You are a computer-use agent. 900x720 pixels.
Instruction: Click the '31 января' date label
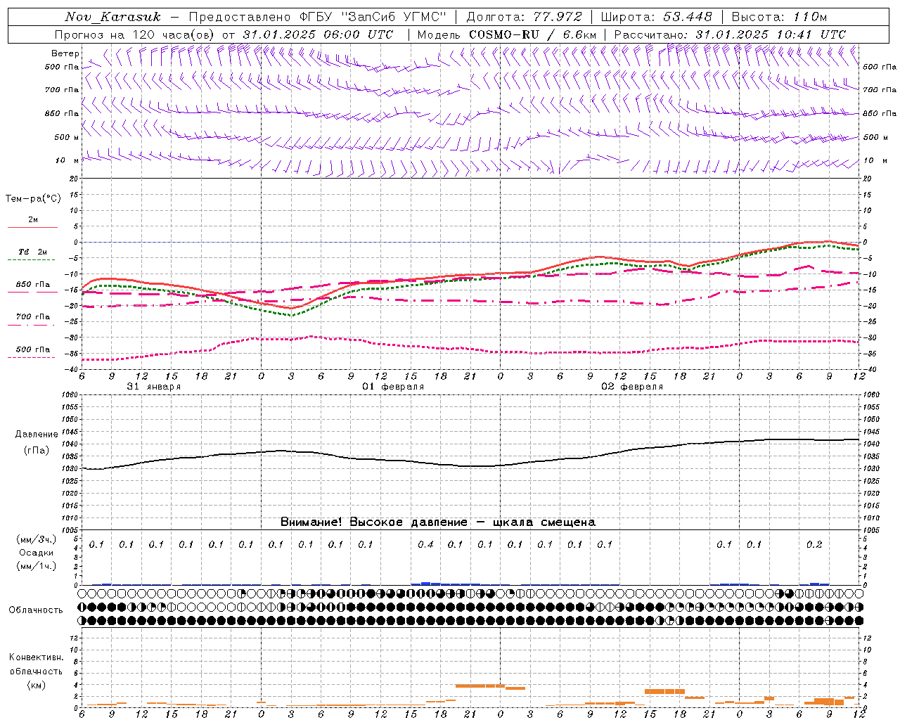pyautogui.click(x=153, y=387)
